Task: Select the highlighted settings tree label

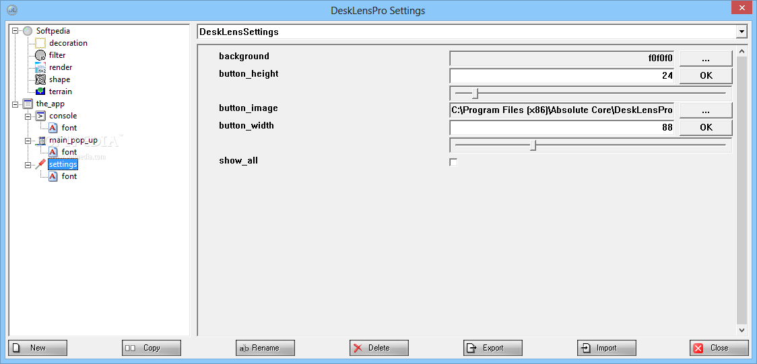Action: 63,164
